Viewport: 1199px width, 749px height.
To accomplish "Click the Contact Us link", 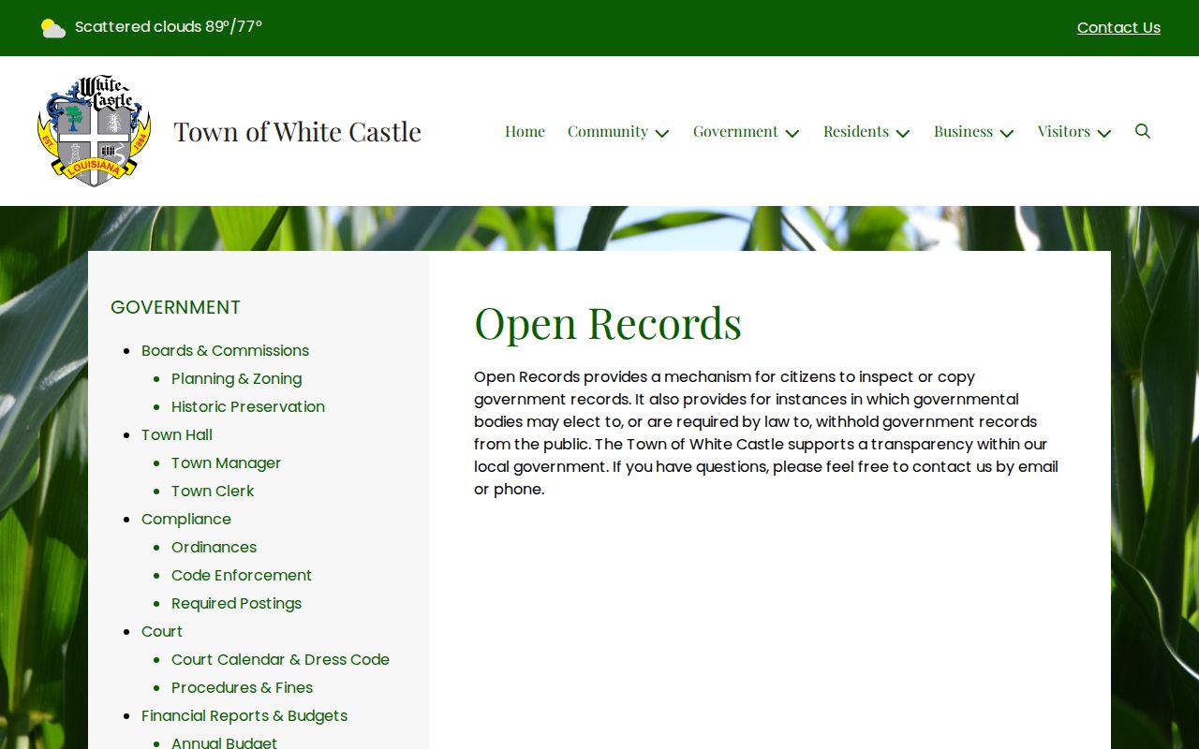I will click(x=1118, y=28).
